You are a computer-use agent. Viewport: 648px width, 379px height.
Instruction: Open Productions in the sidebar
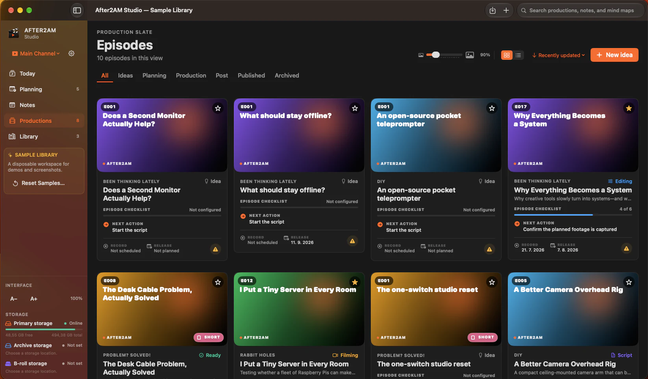pyautogui.click(x=44, y=121)
